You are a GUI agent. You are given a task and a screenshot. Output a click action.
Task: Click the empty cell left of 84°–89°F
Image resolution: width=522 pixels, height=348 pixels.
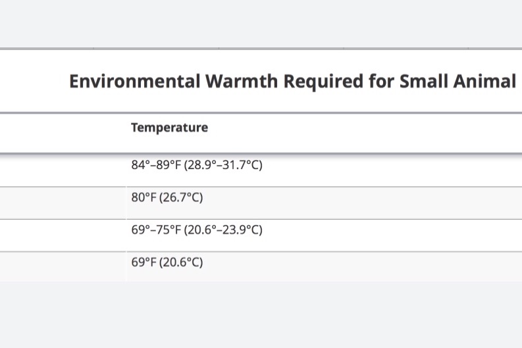(63, 170)
